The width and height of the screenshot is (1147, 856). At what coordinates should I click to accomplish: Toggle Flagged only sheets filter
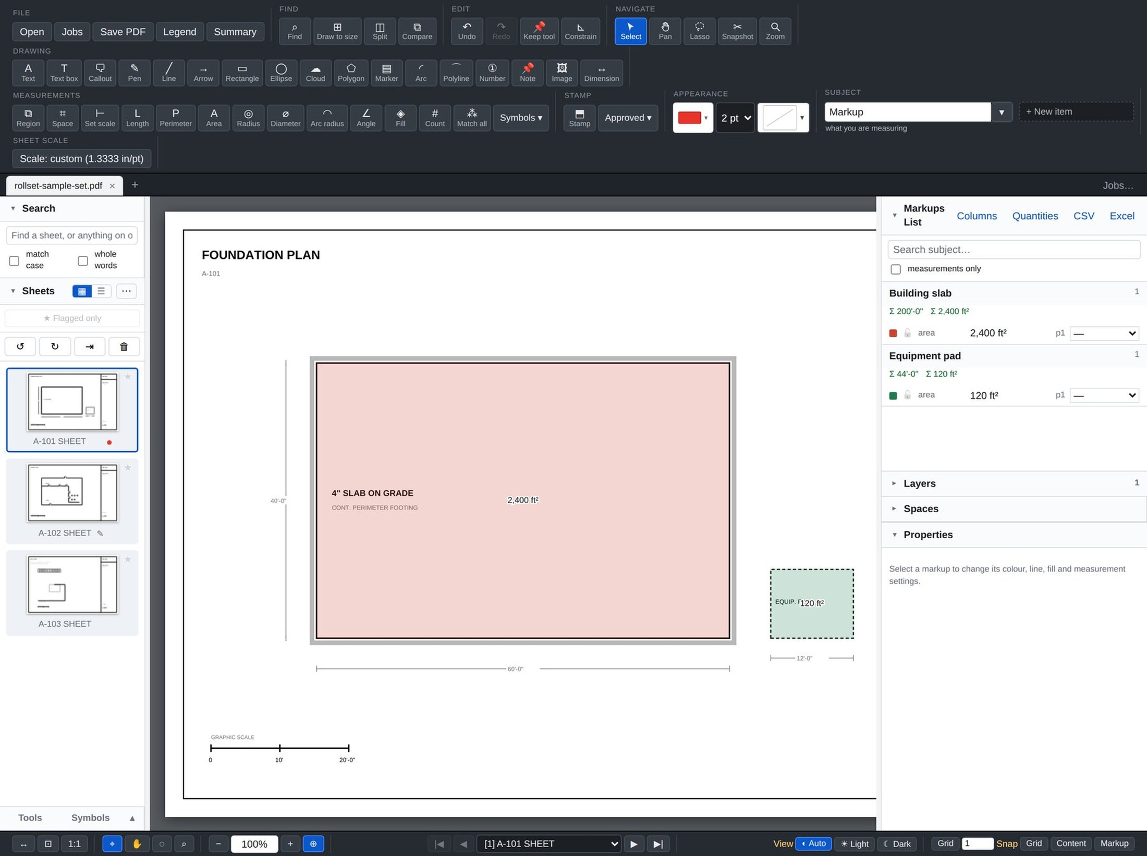pos(72,318)
